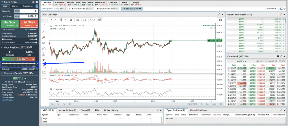288x126 pixels.
Task: Set leverage slider to 50x
Action: [x=30, y=63]
